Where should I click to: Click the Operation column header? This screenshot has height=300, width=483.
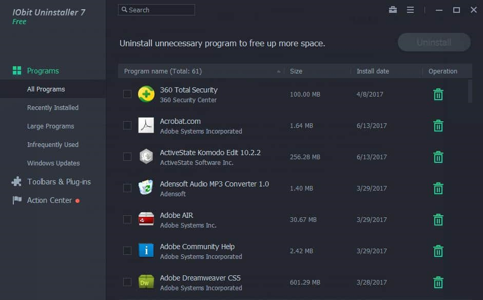442,71
